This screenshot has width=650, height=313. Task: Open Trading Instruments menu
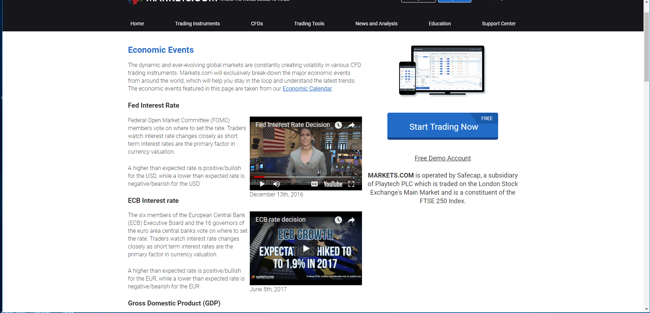[197, 24]
